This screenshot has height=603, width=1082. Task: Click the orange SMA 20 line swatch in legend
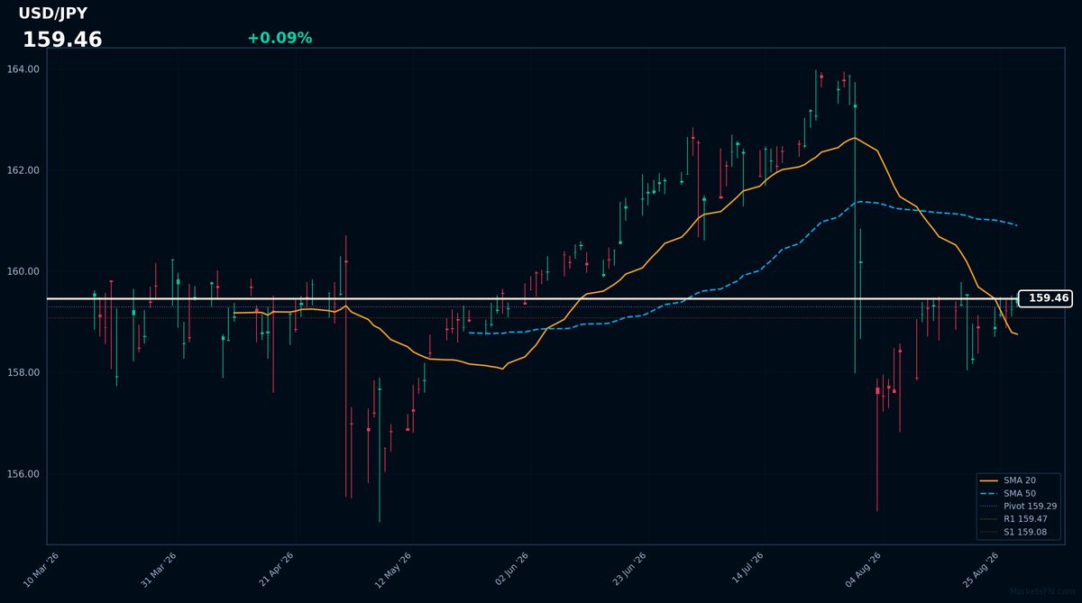click(989, 480)
